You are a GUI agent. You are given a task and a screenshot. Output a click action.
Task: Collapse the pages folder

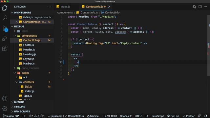coord(25,73)
